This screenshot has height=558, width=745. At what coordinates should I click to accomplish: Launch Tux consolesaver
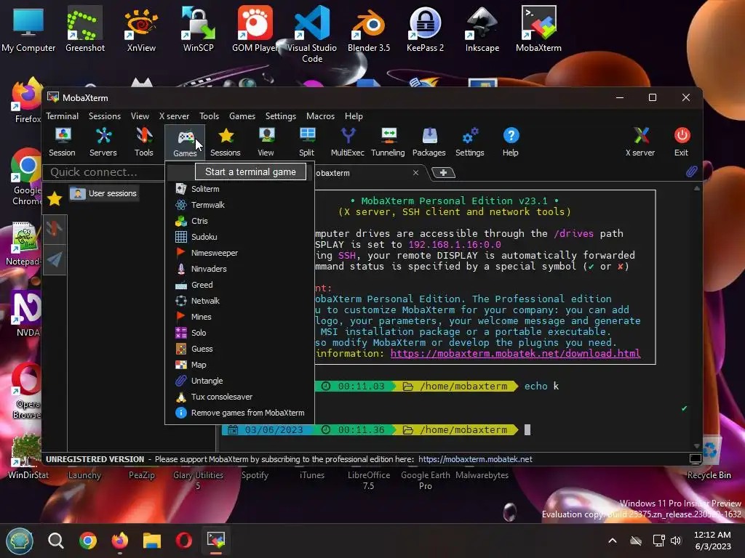click(240, 397)
